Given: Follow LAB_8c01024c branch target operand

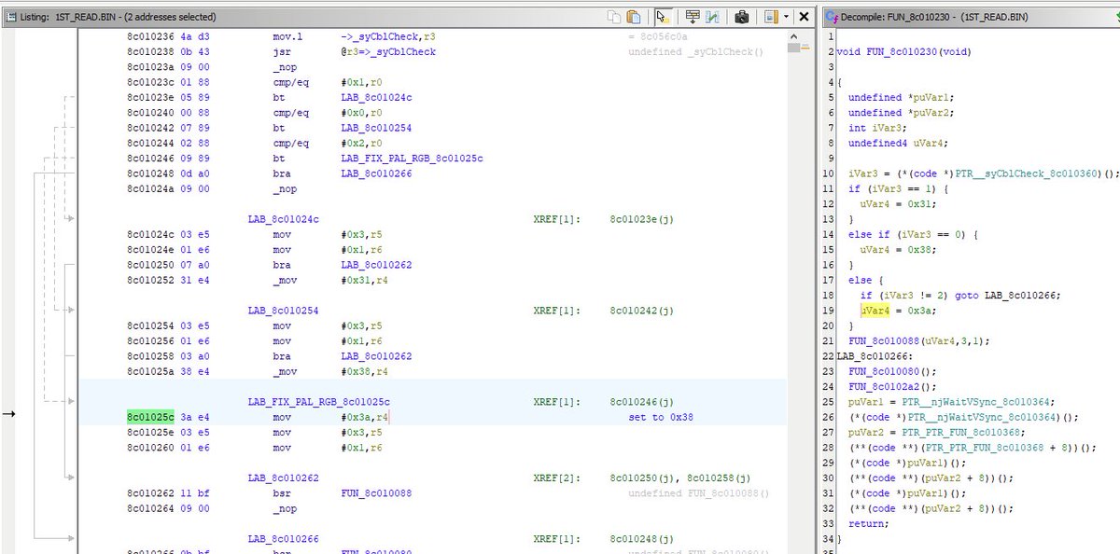Looking at the screenshot, I should (376, 98).
